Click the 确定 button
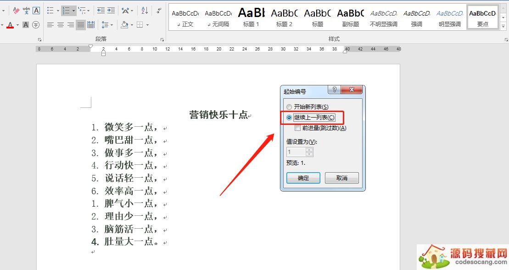 (x=303, y=178)
